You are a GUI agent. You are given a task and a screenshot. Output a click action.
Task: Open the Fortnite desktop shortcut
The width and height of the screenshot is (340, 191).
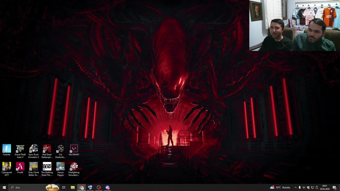point(7,150)
